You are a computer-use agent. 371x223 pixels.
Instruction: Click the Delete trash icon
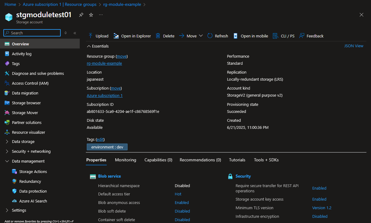click(158, 36)
